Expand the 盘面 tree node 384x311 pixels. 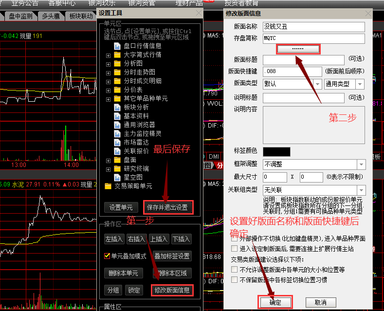point(108,161)
